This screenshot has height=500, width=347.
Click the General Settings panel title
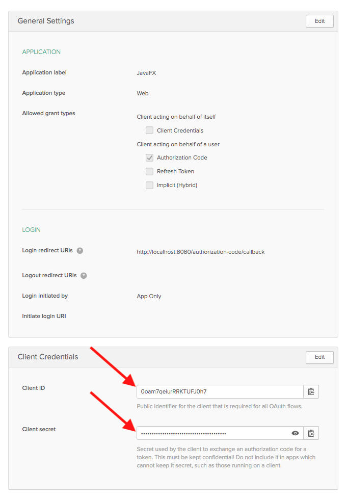[x=46, y=21]
